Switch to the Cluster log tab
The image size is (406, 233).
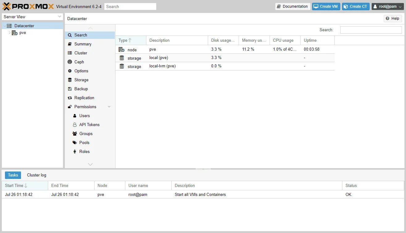tap(37, 175)
